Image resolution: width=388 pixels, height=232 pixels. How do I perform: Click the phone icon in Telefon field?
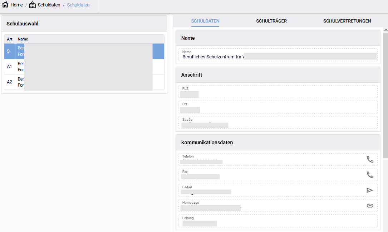370,159
